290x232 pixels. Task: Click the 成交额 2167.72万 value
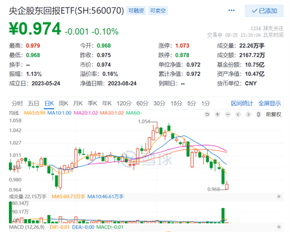252,55
